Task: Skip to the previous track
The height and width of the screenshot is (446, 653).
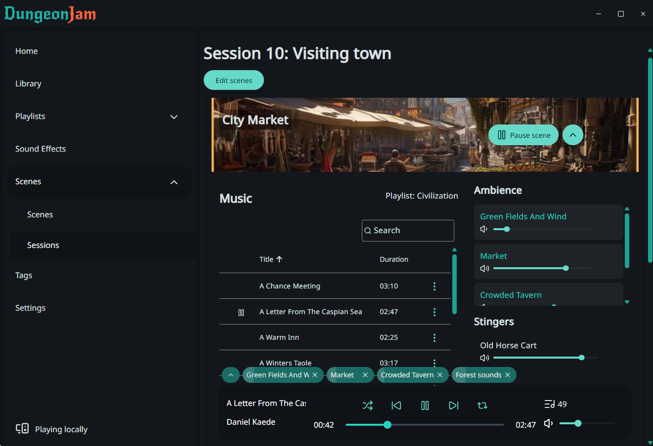Action: coord(396,405)
